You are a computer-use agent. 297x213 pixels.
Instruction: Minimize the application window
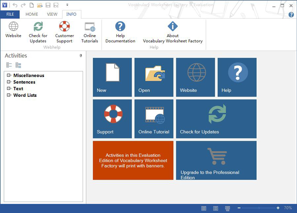[274, 6]
